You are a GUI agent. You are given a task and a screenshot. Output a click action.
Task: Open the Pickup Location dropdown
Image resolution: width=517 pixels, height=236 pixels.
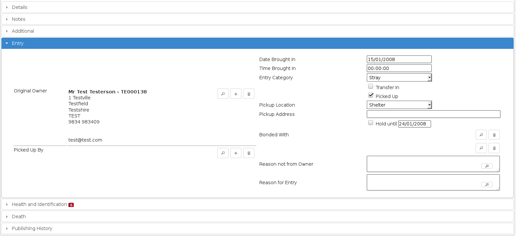tap(399, 105)
